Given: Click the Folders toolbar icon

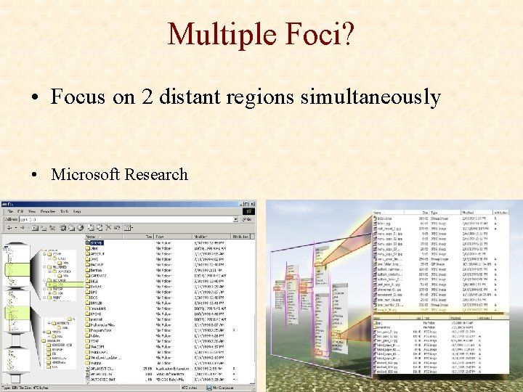Looking at the screenshot, I should [71, 228].
